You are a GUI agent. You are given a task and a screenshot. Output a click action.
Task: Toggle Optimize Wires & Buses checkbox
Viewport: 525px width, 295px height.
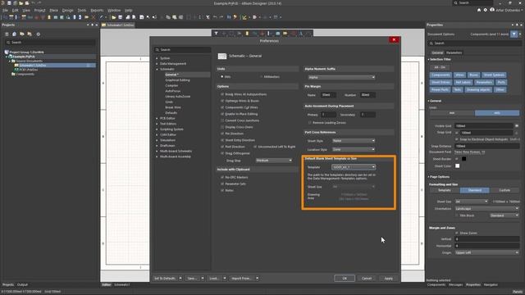point(222,101)
